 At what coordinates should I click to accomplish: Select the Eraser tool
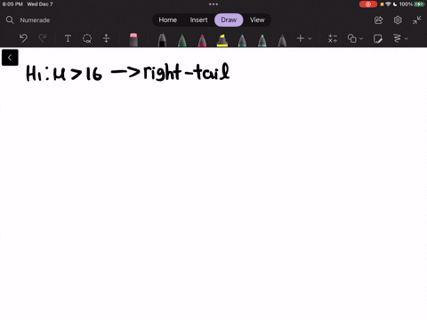point(133,40)
